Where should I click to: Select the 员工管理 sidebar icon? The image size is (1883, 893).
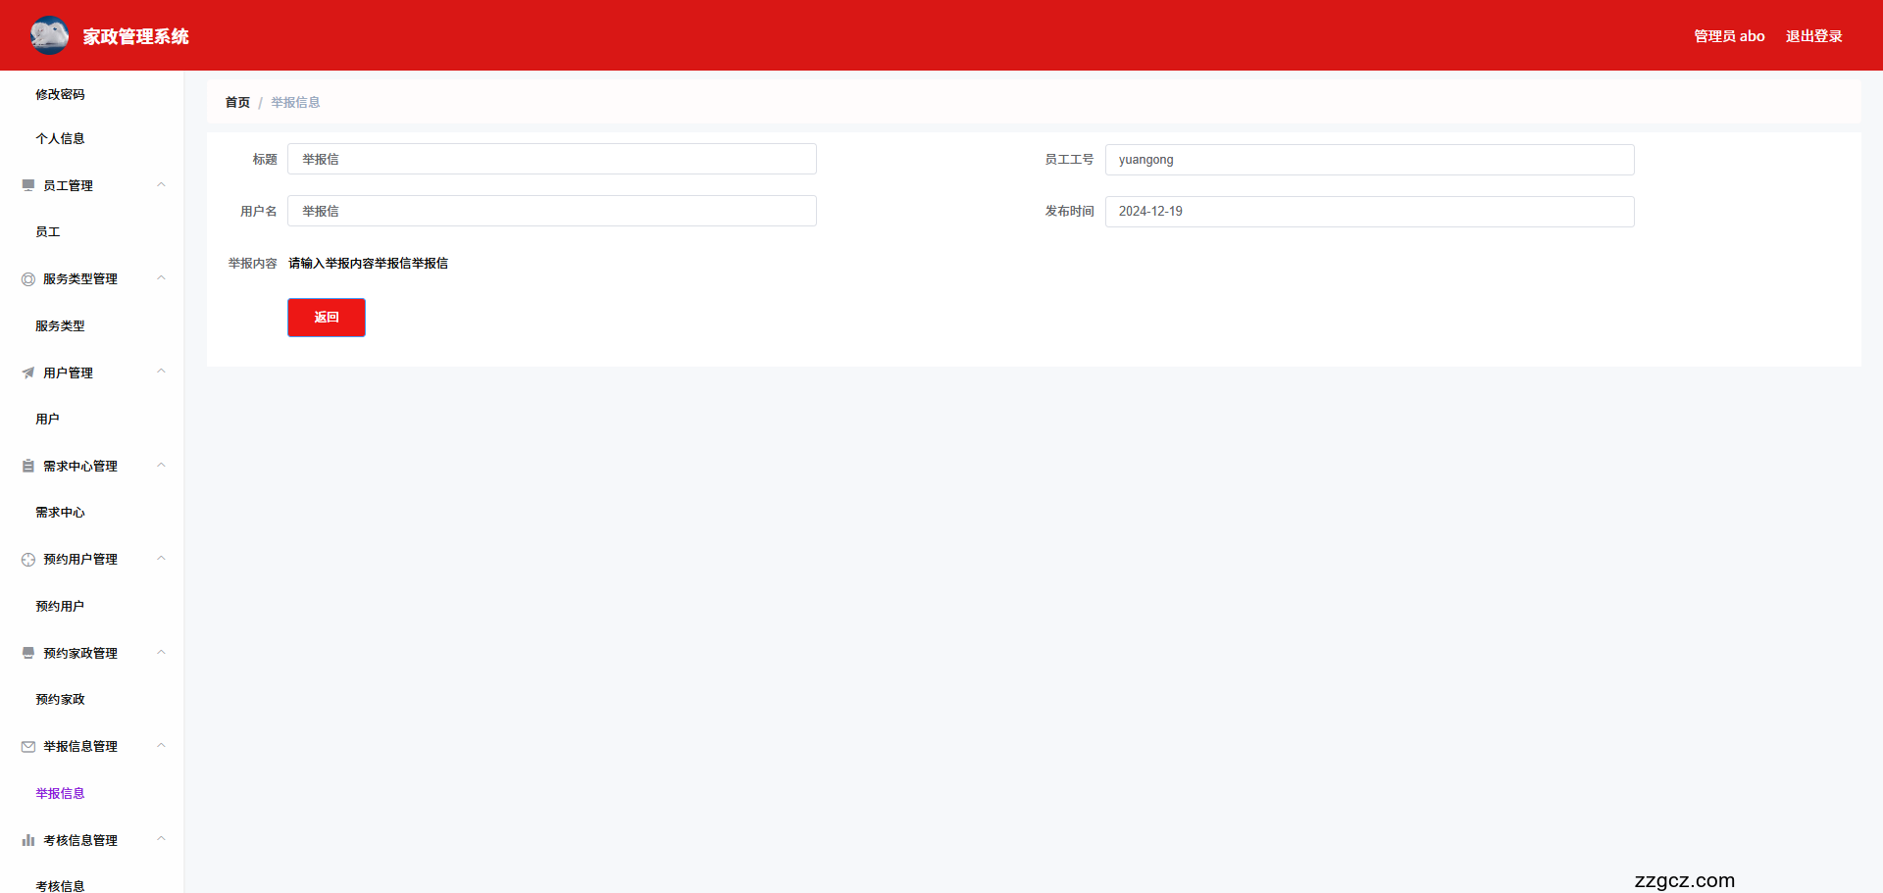(x=27, y=184)
